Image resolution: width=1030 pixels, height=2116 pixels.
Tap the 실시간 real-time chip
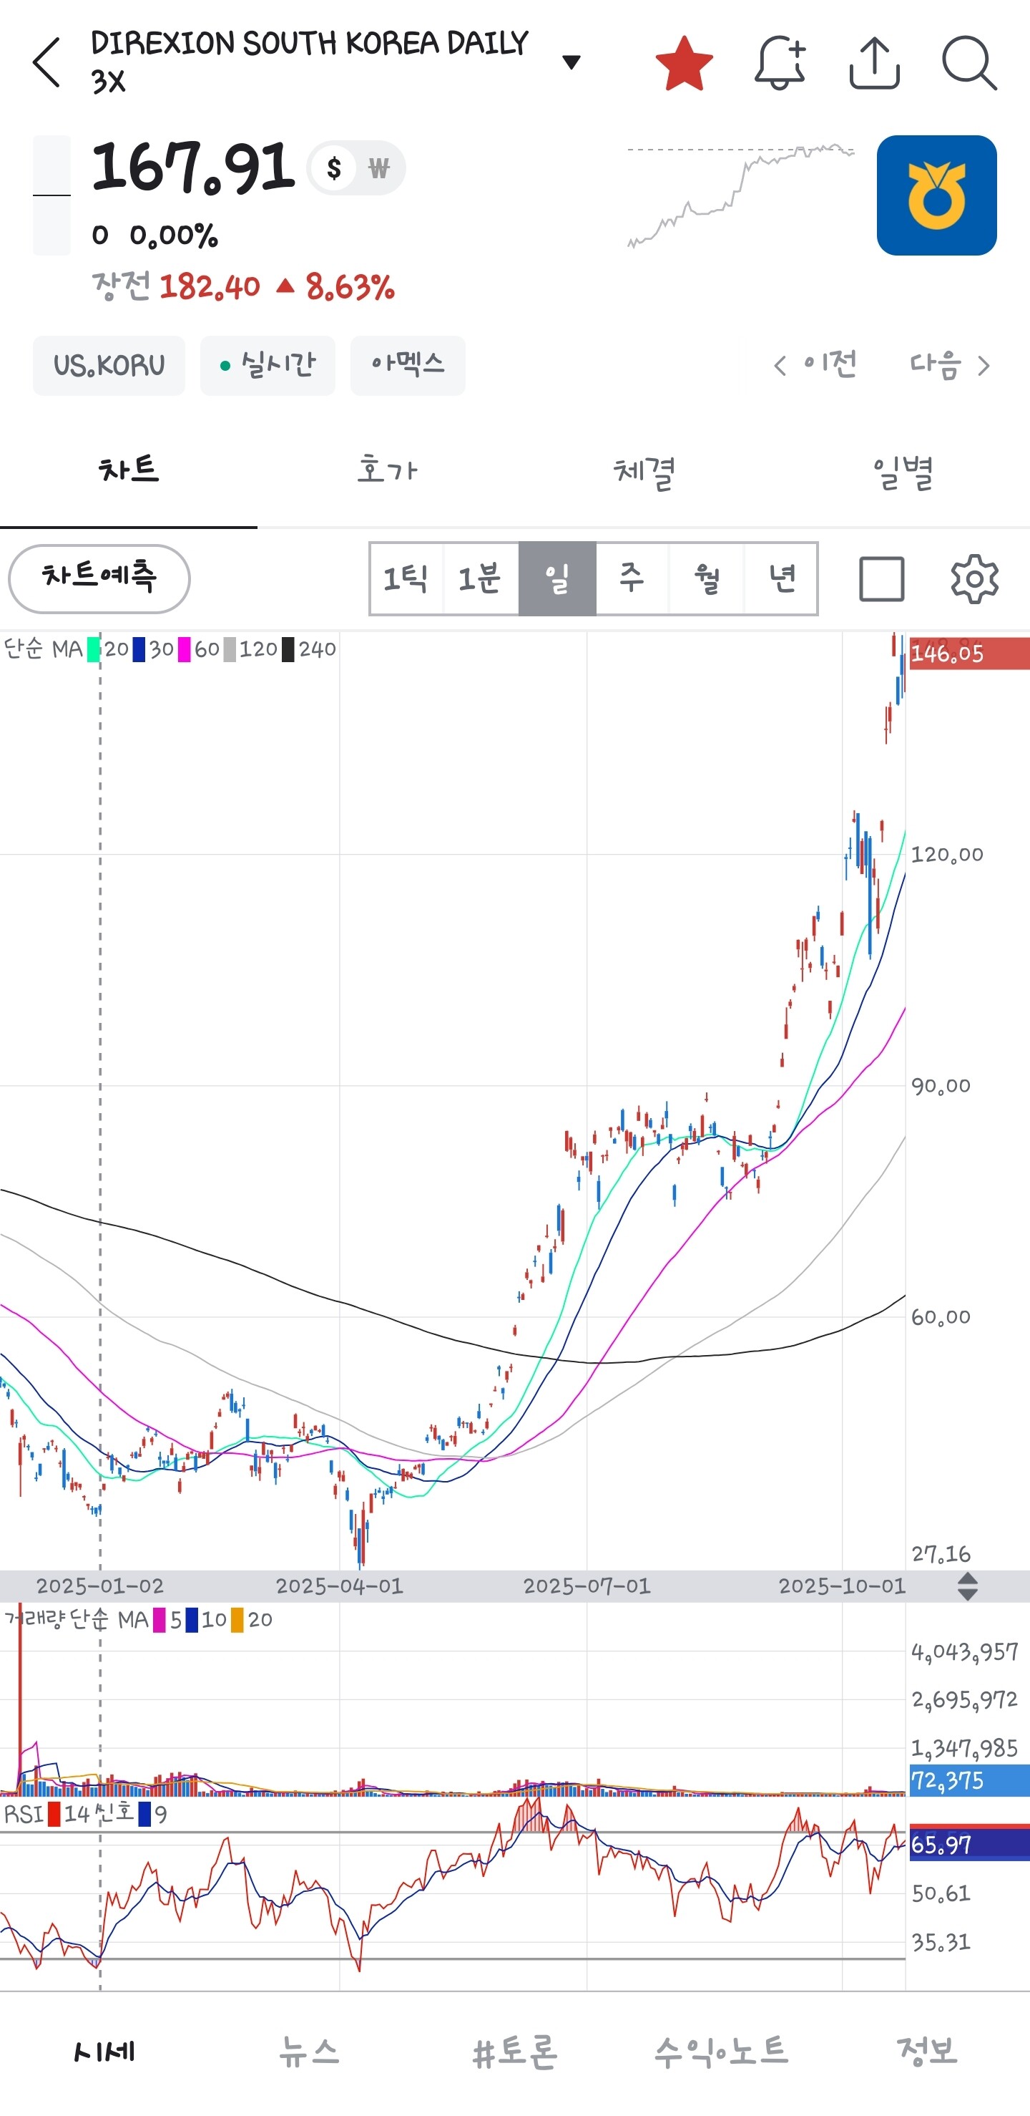pos(268,366)
